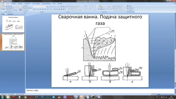The image size is (176, 99).
Task: Click the Shape Fill command
Action: [118, 6]
